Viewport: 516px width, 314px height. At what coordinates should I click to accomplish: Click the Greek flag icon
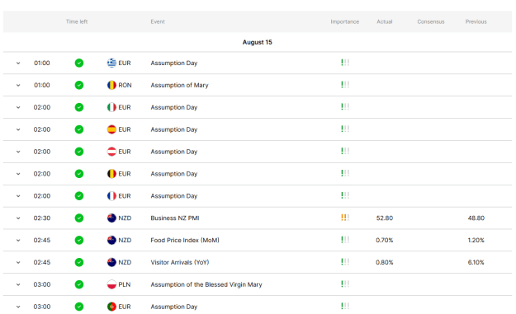coord(111,63)
